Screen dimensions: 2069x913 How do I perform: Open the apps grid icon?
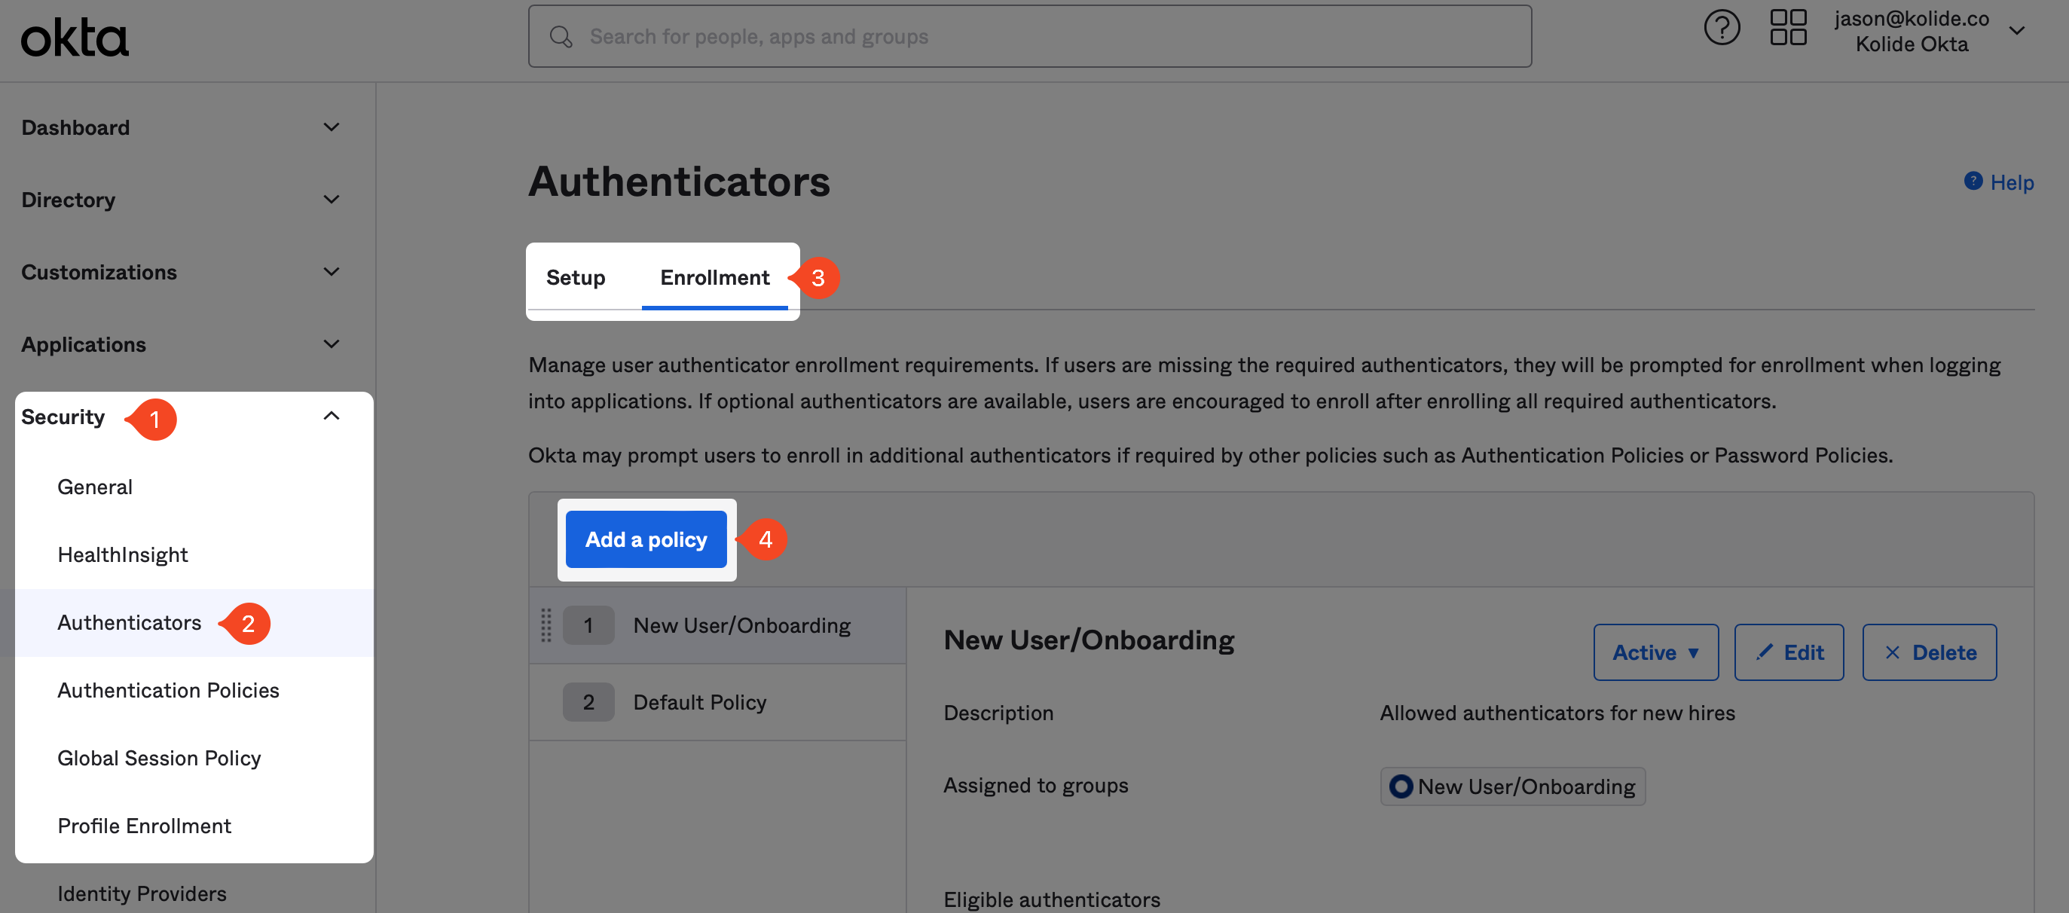click(1788, 28)
